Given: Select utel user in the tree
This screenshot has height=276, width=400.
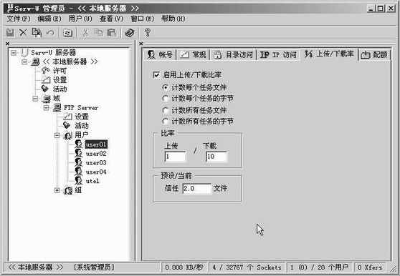Looking at the screenshot, I should pyautogui.click(x=92, y=181).
